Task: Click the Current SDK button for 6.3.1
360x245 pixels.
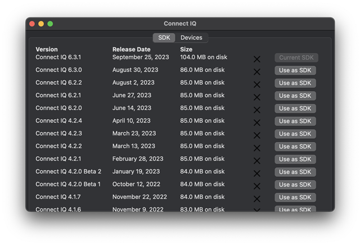Action: click(x=296, y=57)
